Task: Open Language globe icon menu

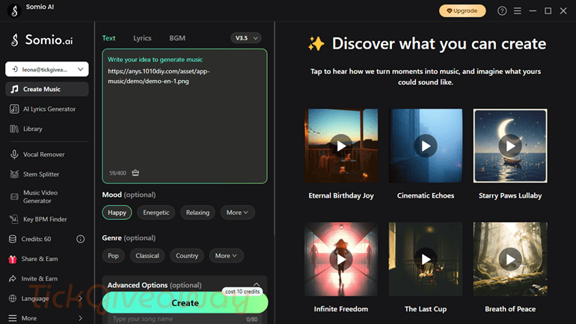Action: pyautogui.click(x=13, y=299)
